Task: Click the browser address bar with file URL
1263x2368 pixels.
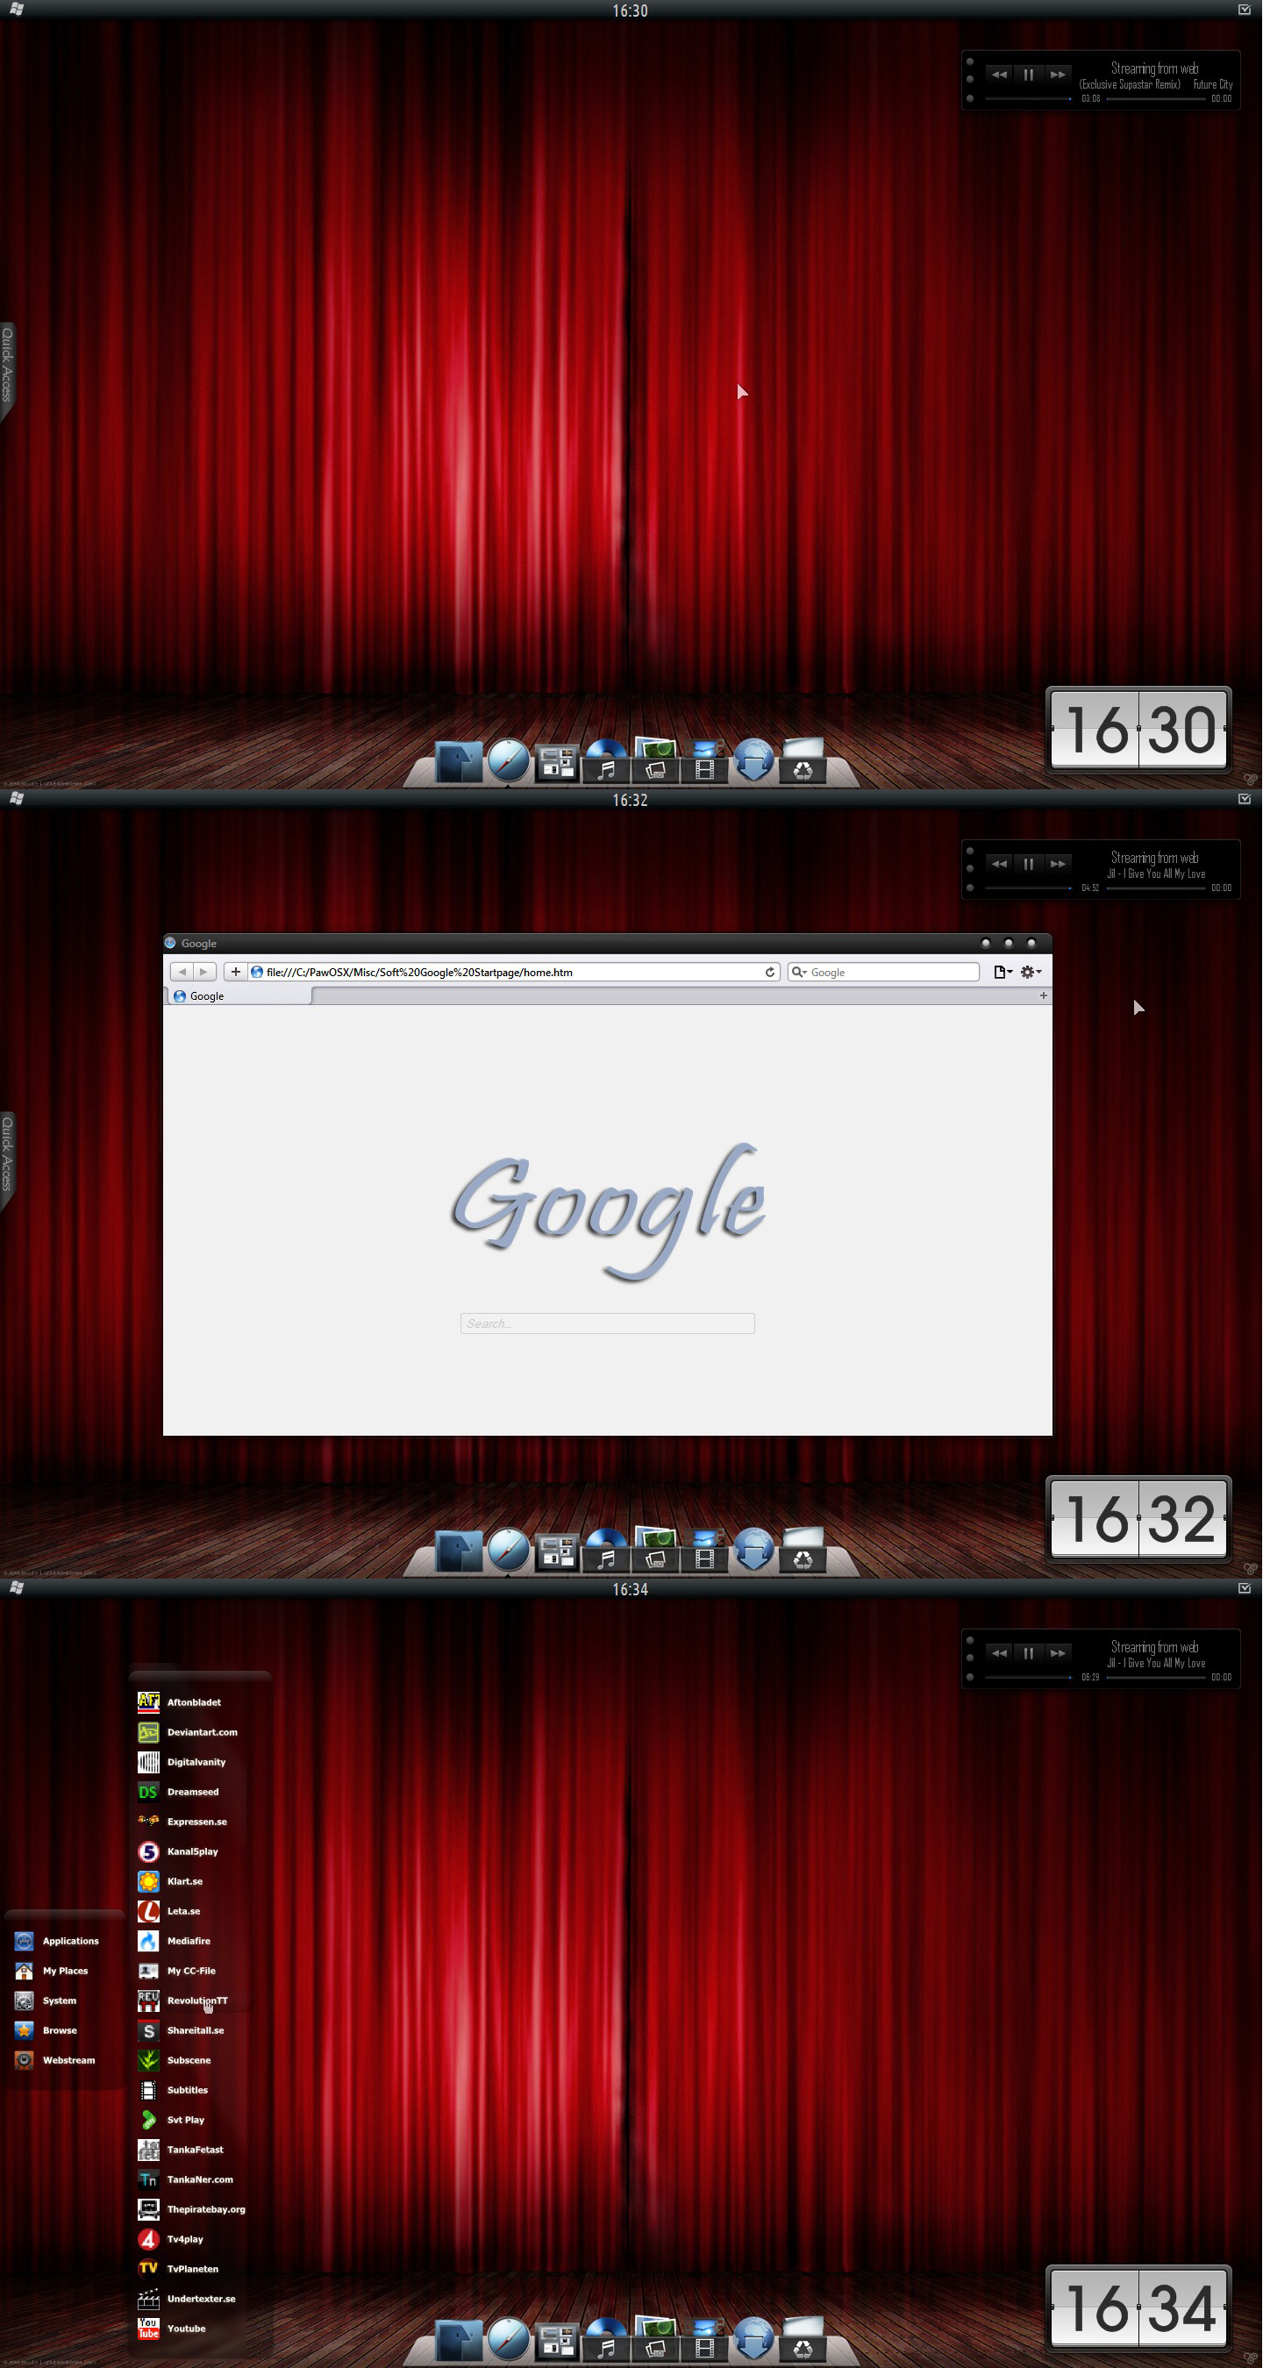Action: pos(515,972)
